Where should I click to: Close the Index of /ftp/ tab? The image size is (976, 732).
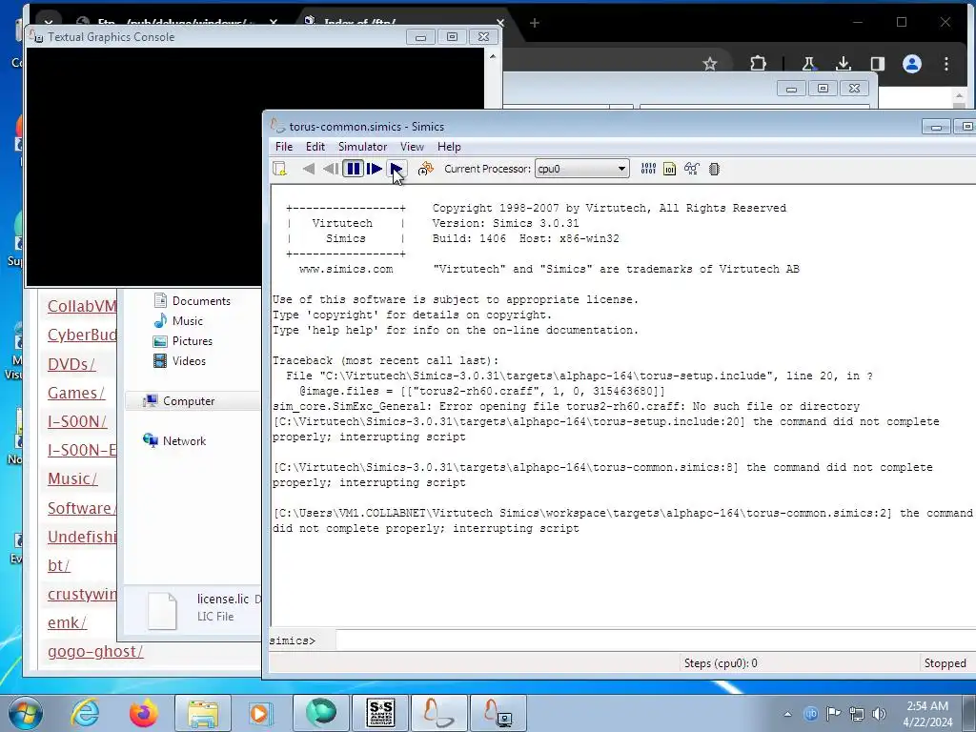coord(499,23)
